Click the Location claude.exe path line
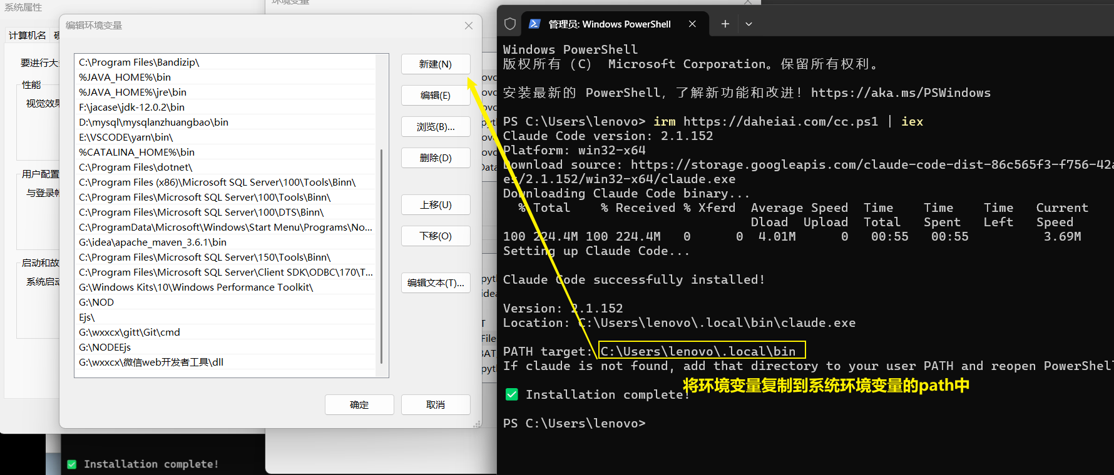Viewport: 1114px width, 475px height. (x=680, y=323)
